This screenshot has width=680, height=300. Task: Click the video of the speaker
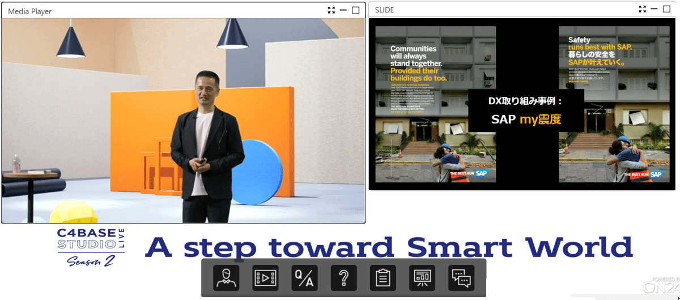[183, 121]
